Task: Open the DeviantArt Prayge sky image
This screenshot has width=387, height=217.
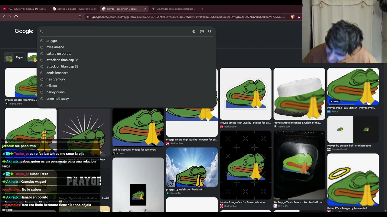Action: [x=192, y=167]
